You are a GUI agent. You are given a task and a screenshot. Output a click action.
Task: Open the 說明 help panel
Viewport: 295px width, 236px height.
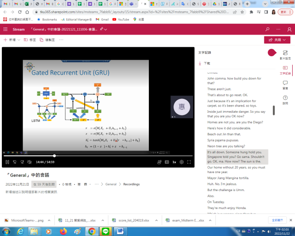pos(285,100)
